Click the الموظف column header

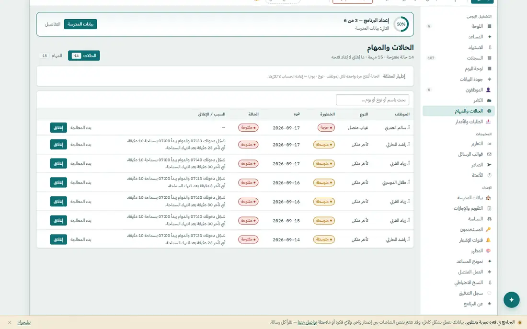(x=402, y=114)
